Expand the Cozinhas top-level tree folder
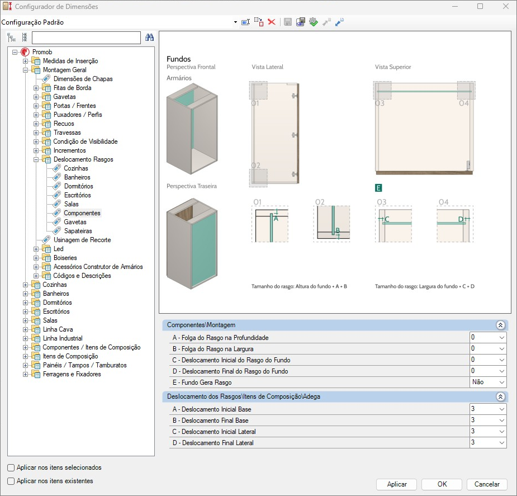The height and width of the screenshot is (496, 517). point(26,285)
